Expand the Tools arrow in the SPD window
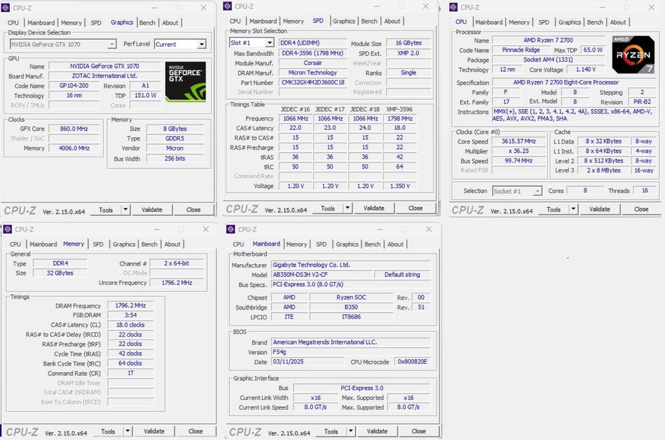 (x=347, y=208)
